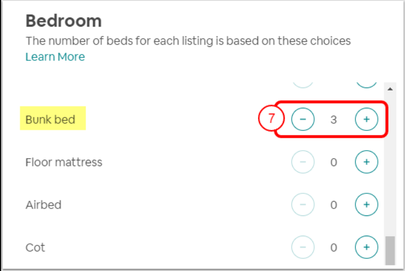
Task: Click the Bedroom heading
Action: point(64,21)
